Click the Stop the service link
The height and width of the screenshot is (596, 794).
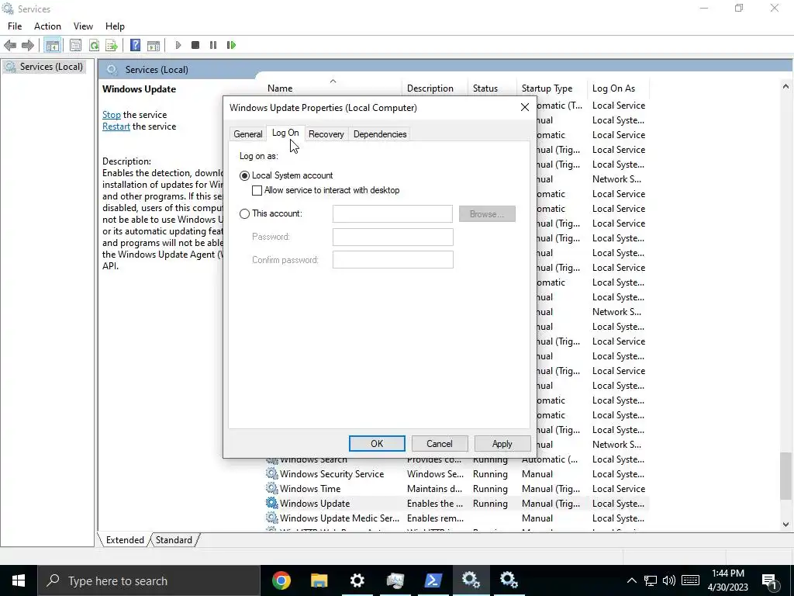pos(112,115)
